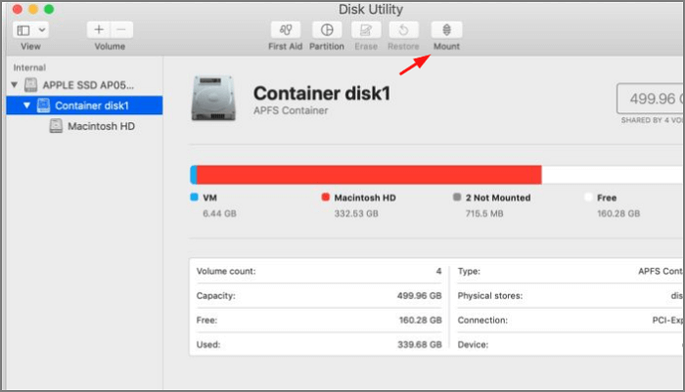Screen dimensions: 685x392
Task: Click the yellow minimize window button
Action: [x=31, y=9]
